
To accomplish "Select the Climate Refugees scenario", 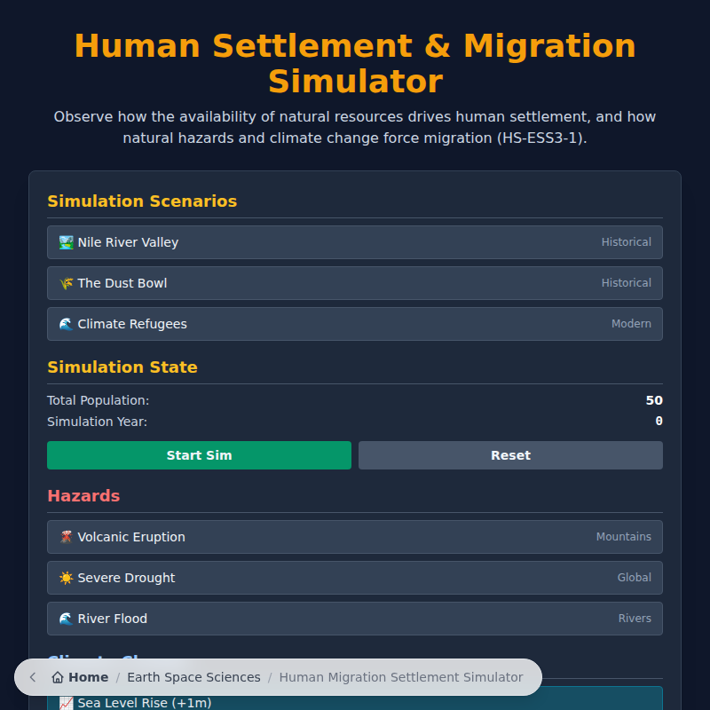I will [x=355, y=323].
